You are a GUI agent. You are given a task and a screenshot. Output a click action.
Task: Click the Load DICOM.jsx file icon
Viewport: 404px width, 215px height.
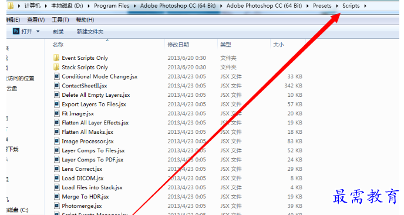coord(57,179)
